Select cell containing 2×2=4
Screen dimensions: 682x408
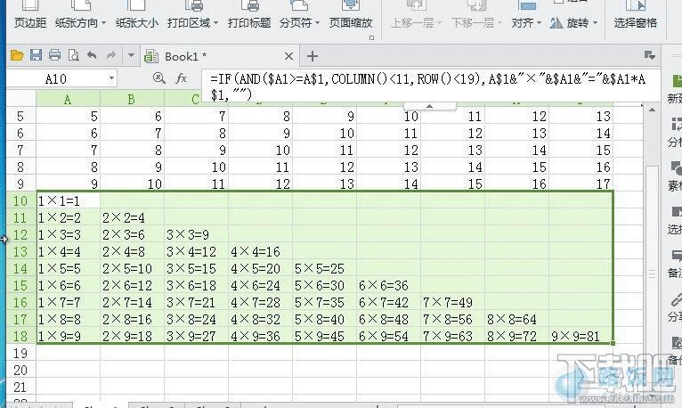133,218
